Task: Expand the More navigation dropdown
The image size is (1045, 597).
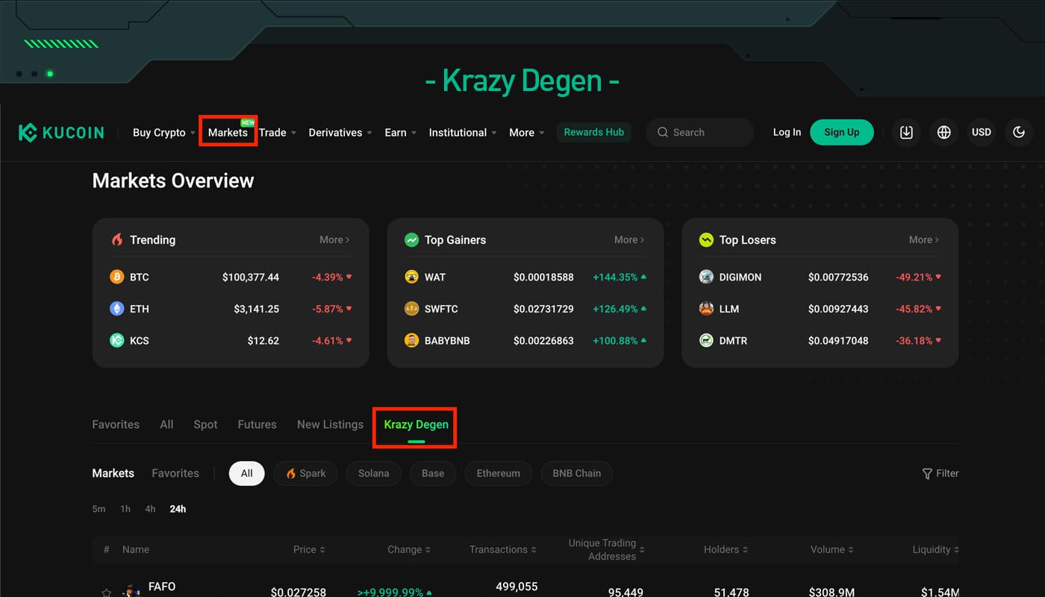Action: 527,133
